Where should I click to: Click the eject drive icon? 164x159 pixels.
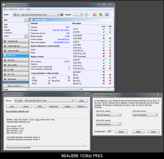point(62,15)
